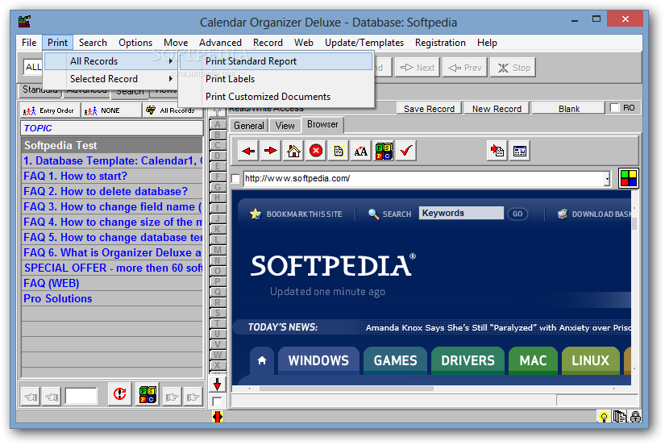Screen dimensions: 665x445
Task: Click the browser forward red arrow icon
Action: pyautogui.click(x=271, y=151)
